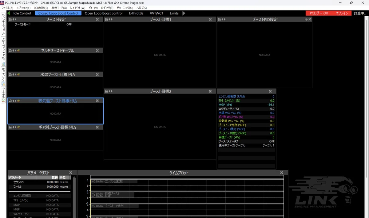The image size is (369, 218).
Task: Click left/right arrows on ブースト目標1 panel header
Action: pyautogui.click(x=111, y=19)
